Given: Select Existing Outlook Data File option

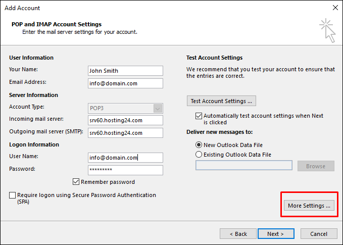Looking at the screenshot, I should pos(199,154).
